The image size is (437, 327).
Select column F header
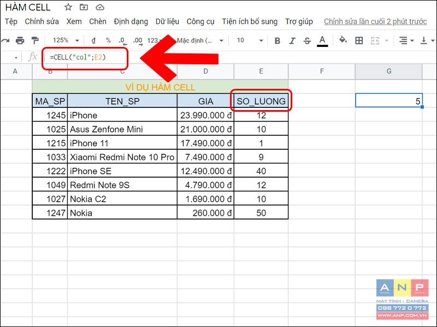coord(322,71)
